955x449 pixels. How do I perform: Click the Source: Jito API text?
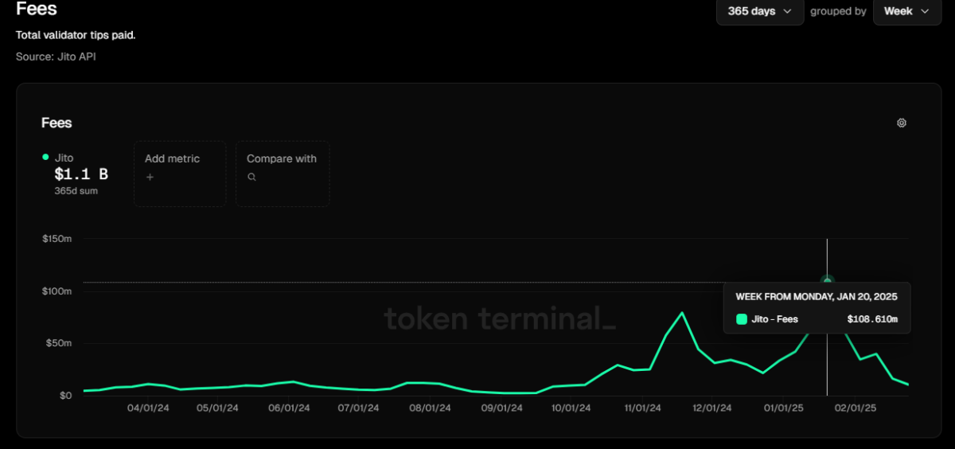coord(56,57)
